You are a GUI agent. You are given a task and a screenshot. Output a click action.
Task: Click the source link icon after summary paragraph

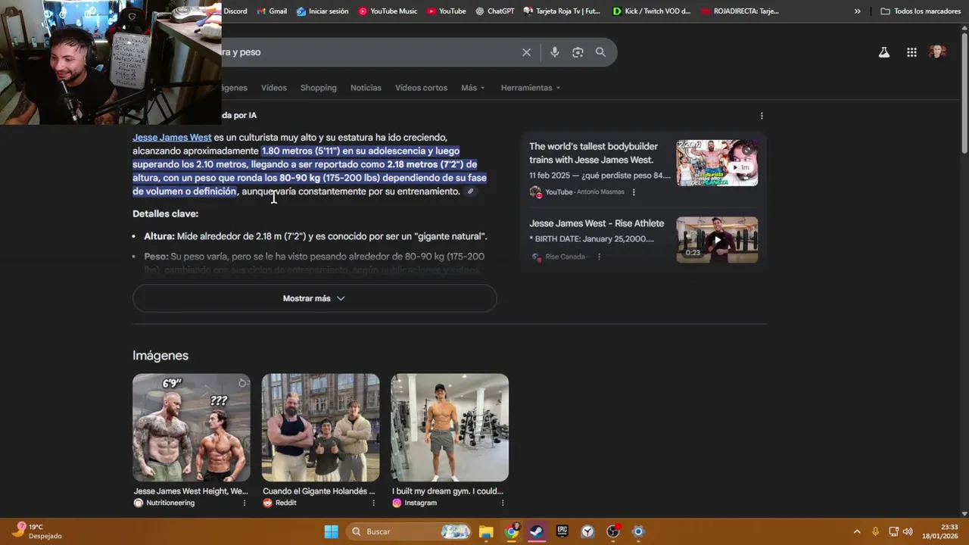[x=470, y=192]
